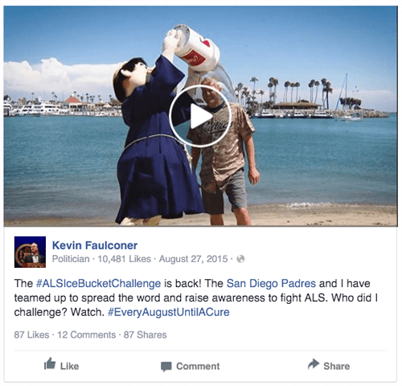Click the Politician category label
402x386 pixels.
coord(71,259)
